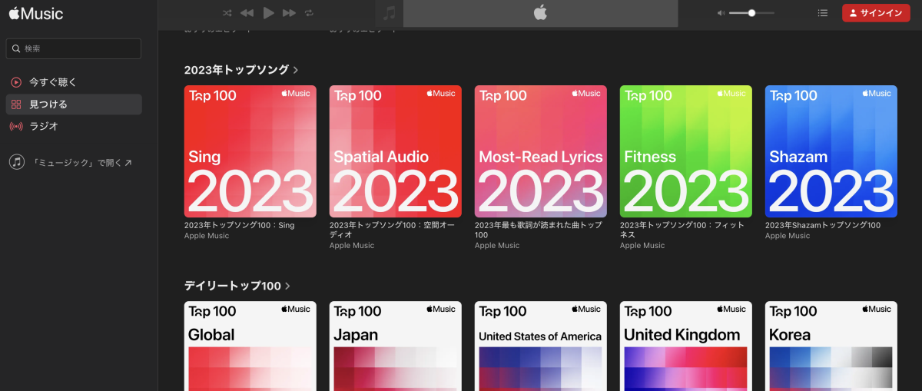Focus the 検索 search field
Image resolution: width=922 pixels, height=391 pixels.
click(x=74, y=48)
